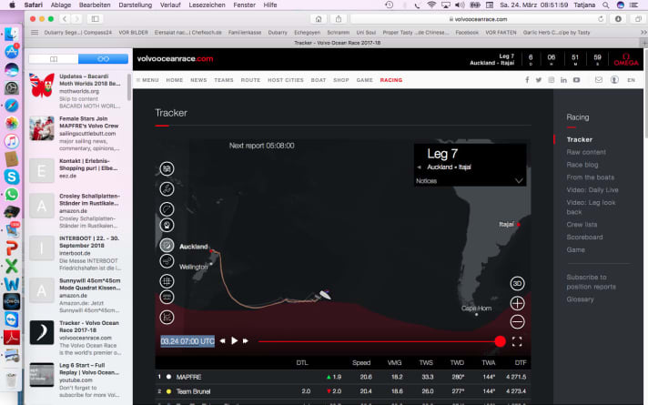
Task: Step the tracker replay forward
Action: (x=246, y=341)
